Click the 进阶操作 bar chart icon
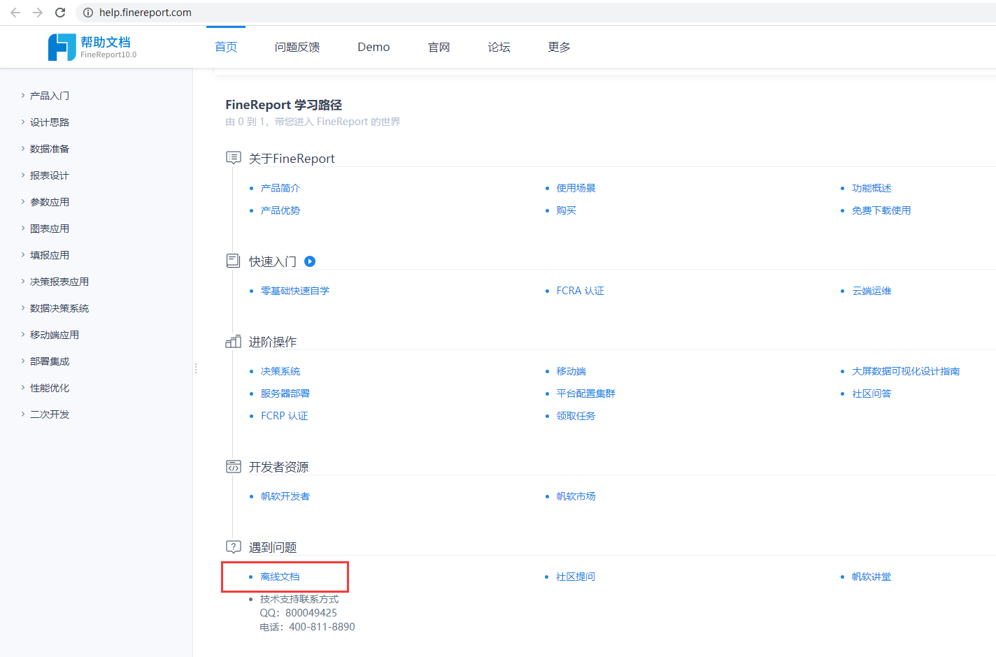 pyautogui.click(x=234, y=341)
